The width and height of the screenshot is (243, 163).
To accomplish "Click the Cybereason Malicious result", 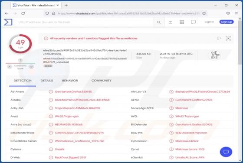I will coord(187,141).
